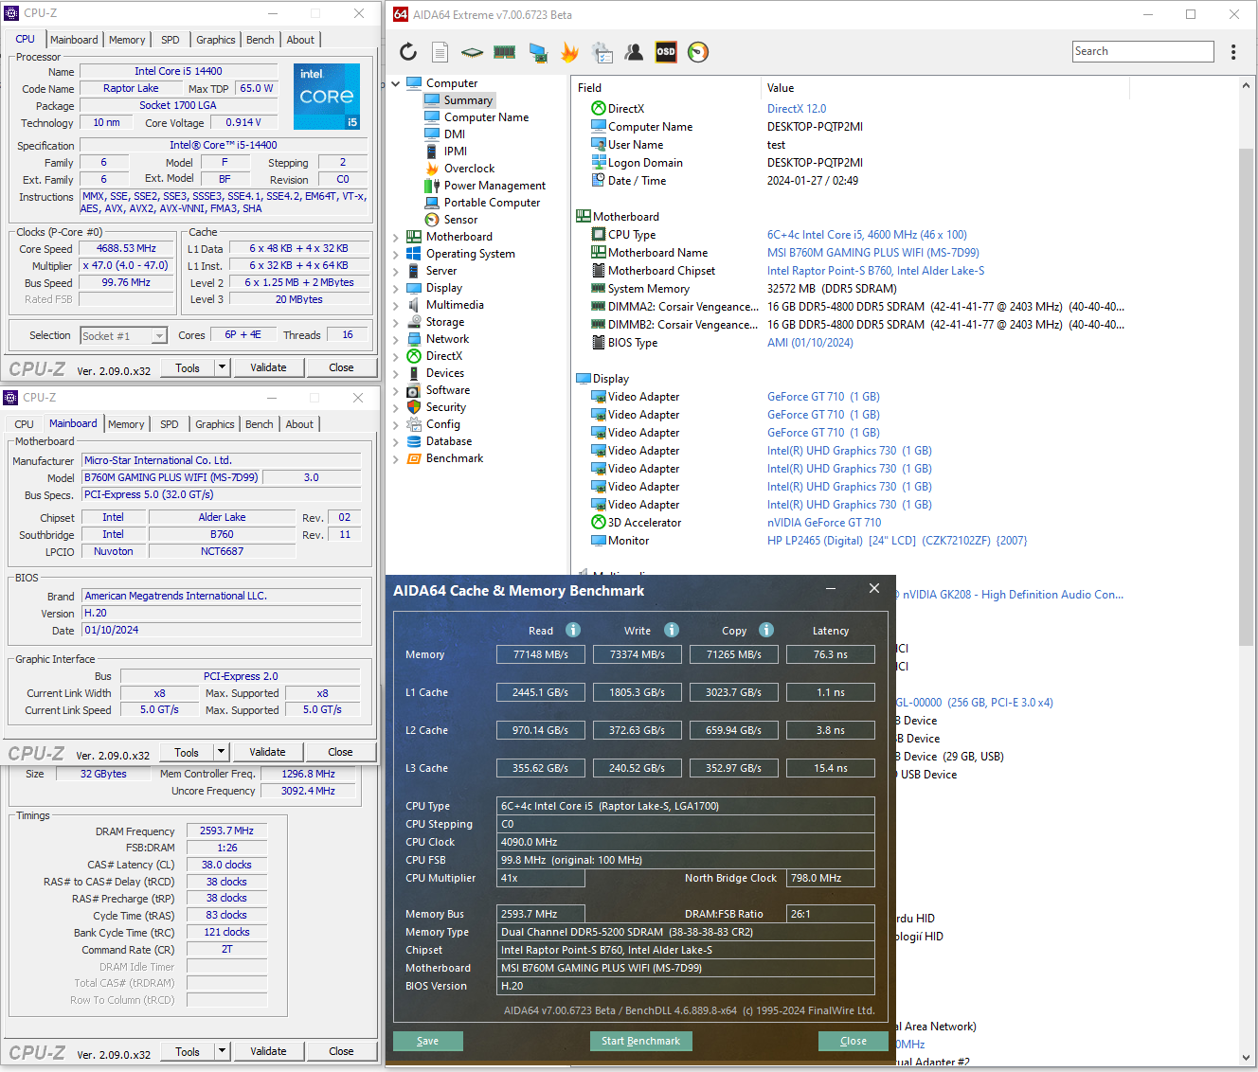
Task: Click the Intel Core i5 logo in CPU-Z
Action: click(x=327, y=97)
